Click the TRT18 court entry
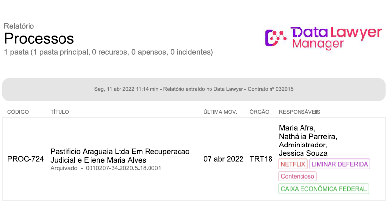The width and height of the screenshot is (391, 203). click(x=261, y=159)
